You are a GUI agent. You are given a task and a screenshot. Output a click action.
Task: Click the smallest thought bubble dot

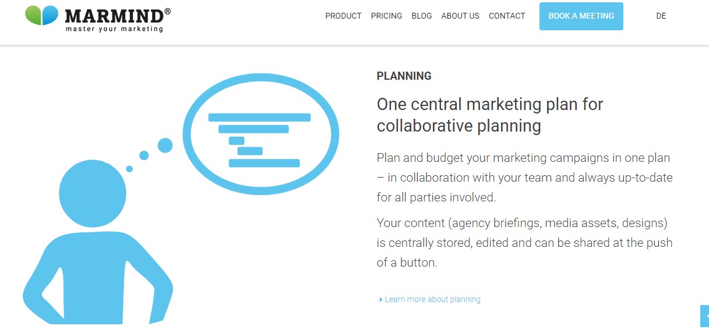click(x=129, y=169)
